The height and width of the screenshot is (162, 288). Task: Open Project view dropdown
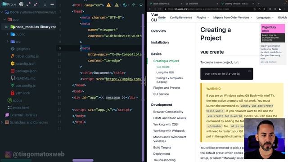pyautogui.click(x=9, y=4)
